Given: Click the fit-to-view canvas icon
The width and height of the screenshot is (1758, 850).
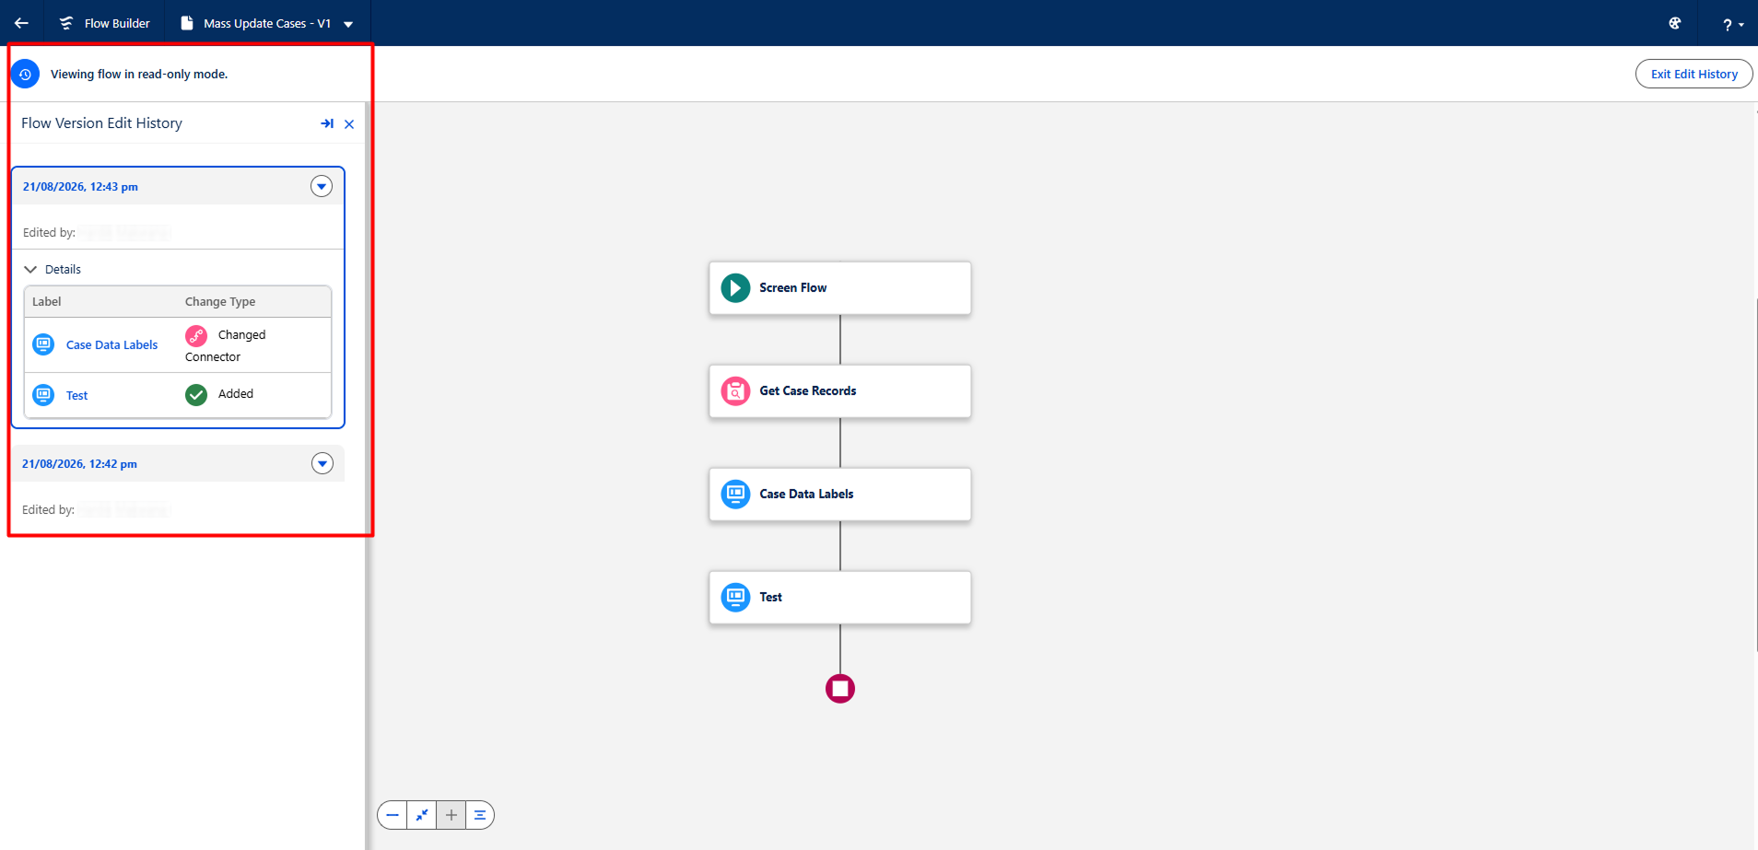Looking at the screenshot, I should coord(422,815).
